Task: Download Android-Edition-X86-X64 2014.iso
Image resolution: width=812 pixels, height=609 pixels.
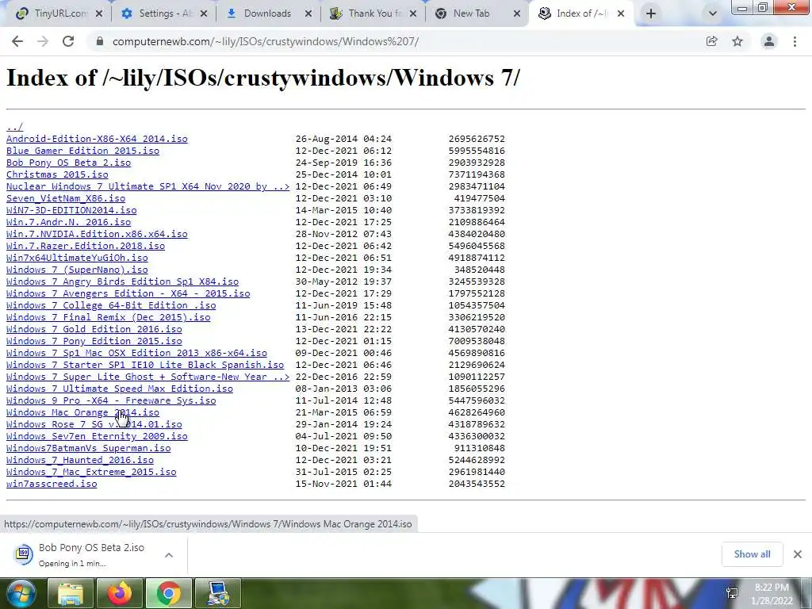Action: (x=97, y=139)
